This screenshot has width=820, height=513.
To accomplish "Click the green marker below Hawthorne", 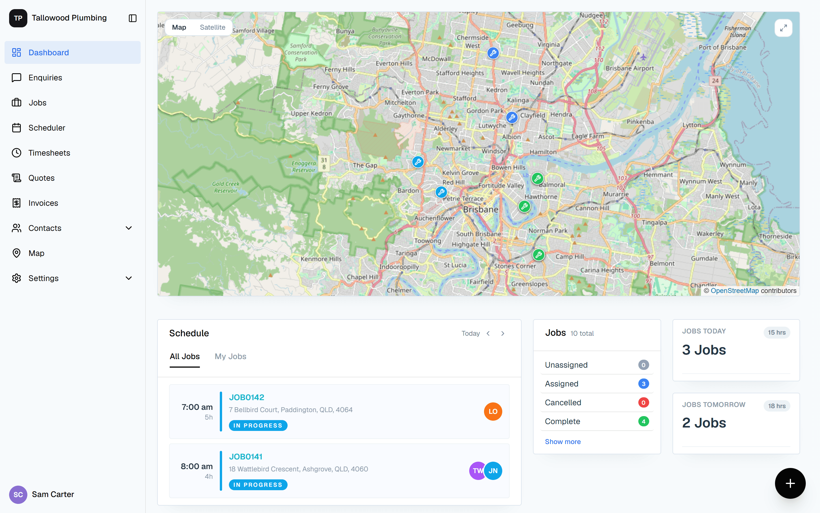I will tap(524, 206).
